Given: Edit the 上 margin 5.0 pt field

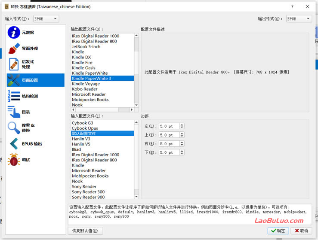Looking at the screenshot, I should (170, 135).
